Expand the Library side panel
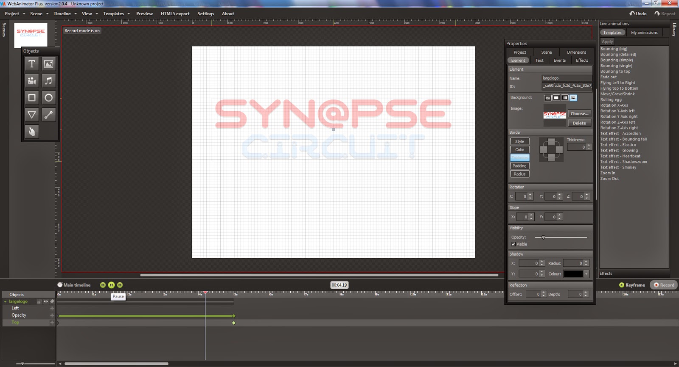The height and width of the screenshot is (367, 679). (x=674, y=30)
